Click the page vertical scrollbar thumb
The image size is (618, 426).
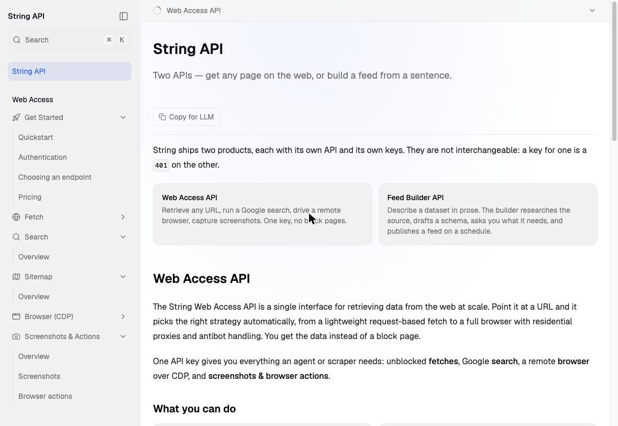coord(614,71)
